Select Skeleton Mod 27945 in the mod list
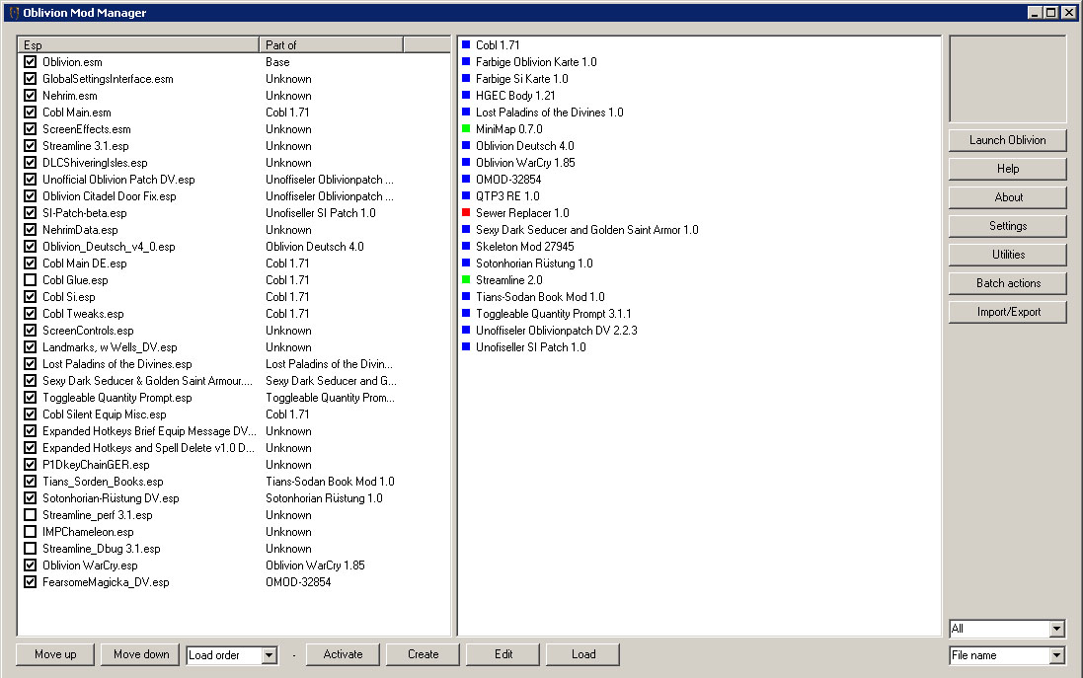1083x678 pixels. (x=524, y=247)
